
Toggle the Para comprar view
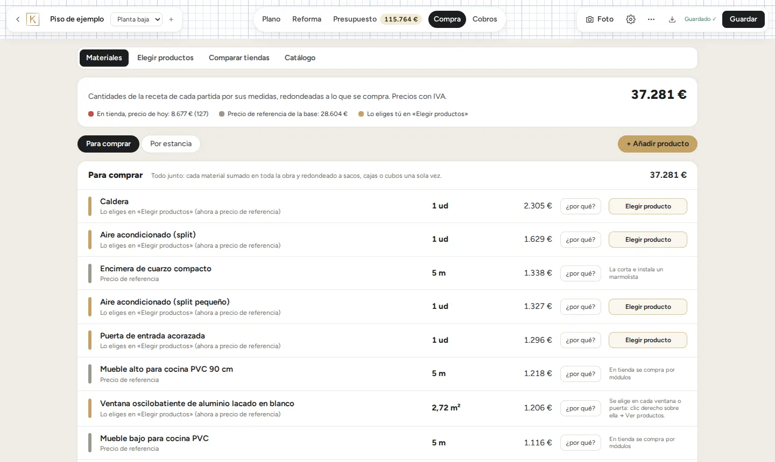click(x=108, y=144)
